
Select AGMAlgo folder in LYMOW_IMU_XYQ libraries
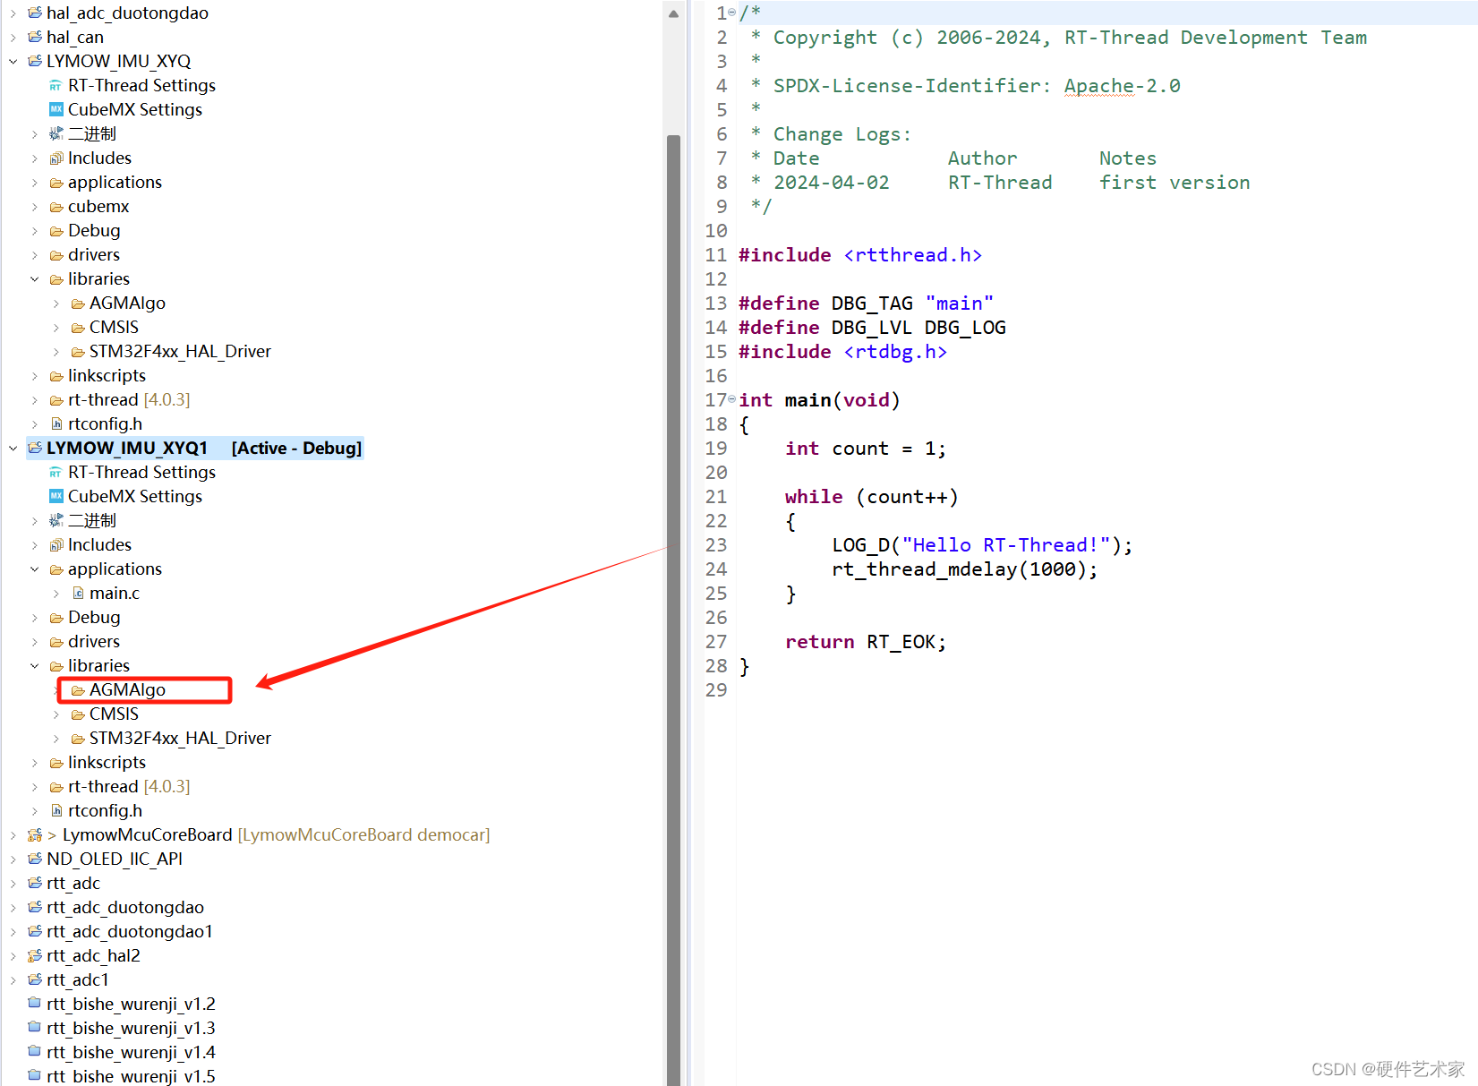(127, 303)
